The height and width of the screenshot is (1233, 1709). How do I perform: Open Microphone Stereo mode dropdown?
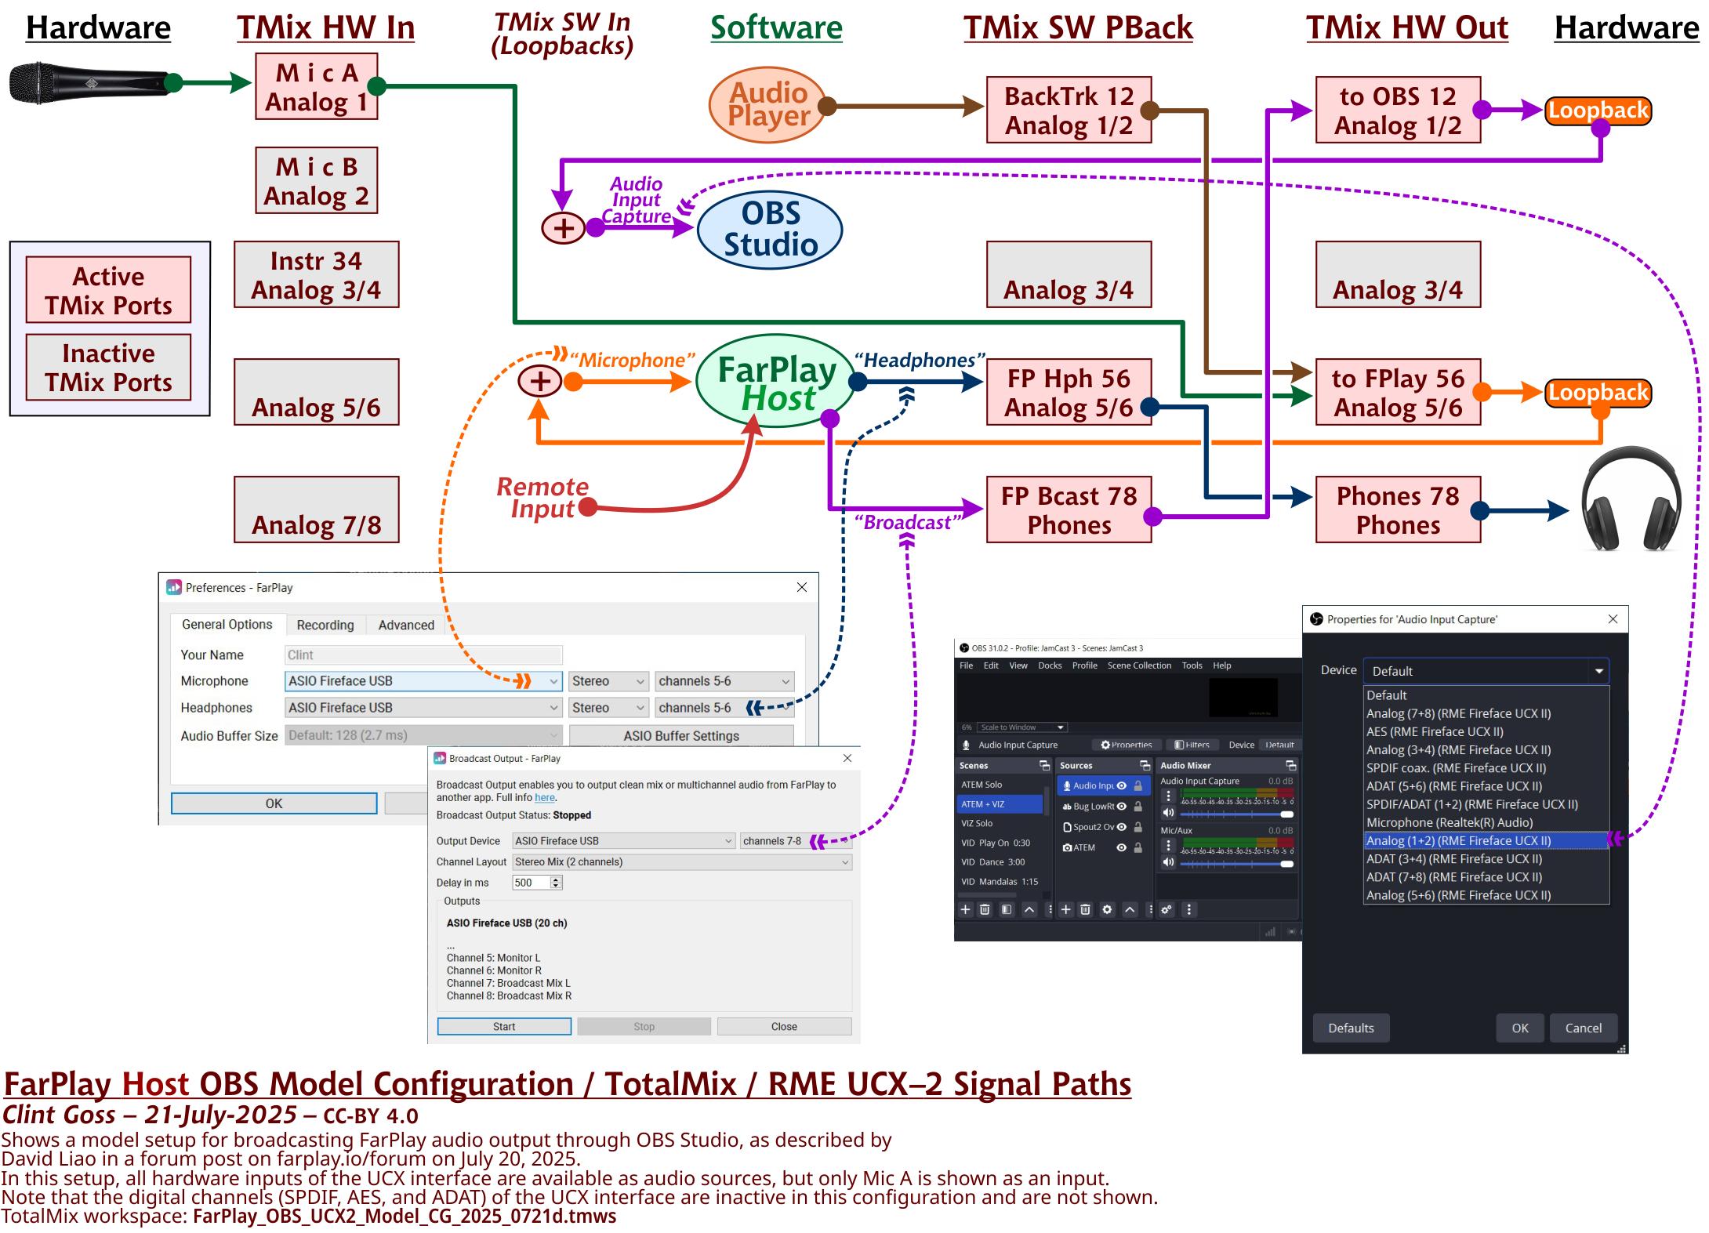tap(609, 682)
